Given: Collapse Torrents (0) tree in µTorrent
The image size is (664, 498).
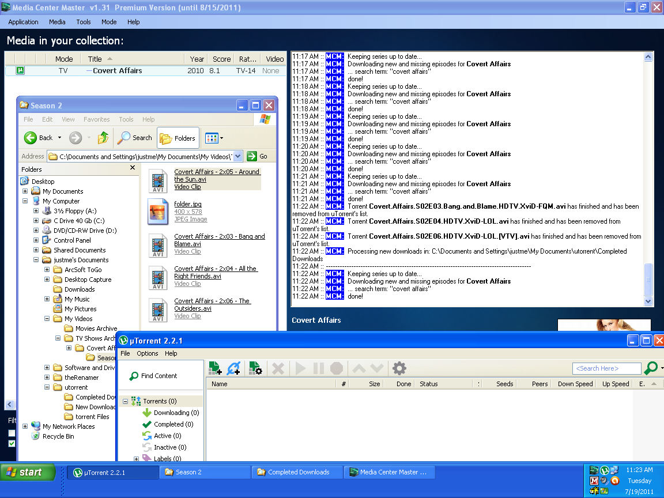Looking at the screenshot, I should (x=125, y=401).
